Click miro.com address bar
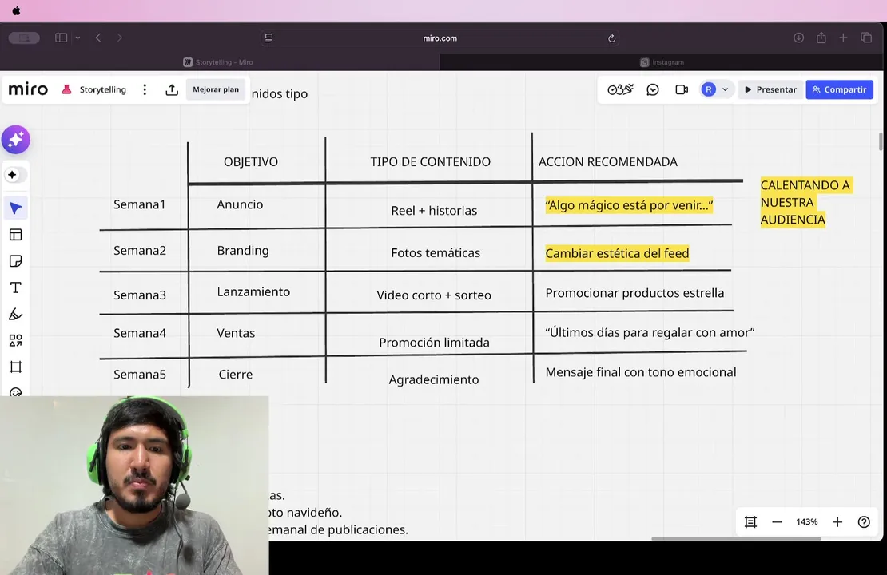This screenshot has height=575, width=887. (x=440, y=38)
